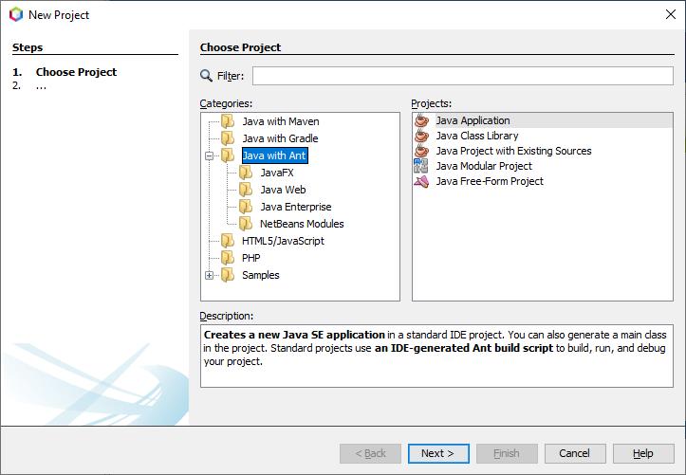Viewport: 686px width, 475px height.
Task: Click the Existing Sources project coffee cup icon
Action: click(421, 151)
